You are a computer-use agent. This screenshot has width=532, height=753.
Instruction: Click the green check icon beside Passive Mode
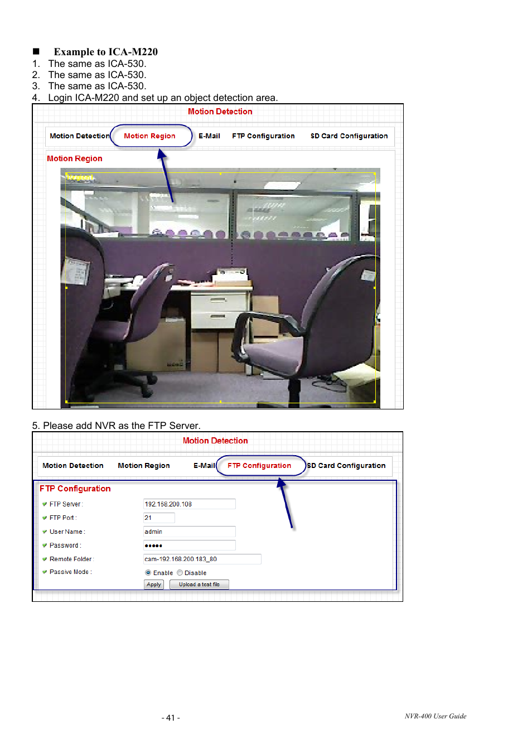[x=45, y=572]
